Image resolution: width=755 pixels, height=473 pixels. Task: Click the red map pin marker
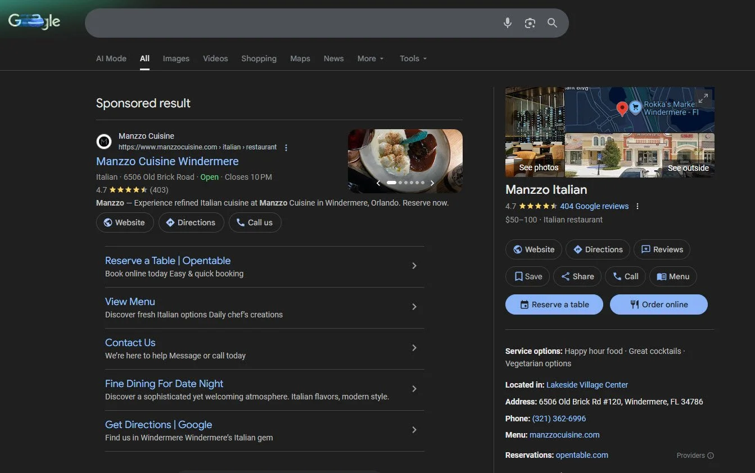622,108
